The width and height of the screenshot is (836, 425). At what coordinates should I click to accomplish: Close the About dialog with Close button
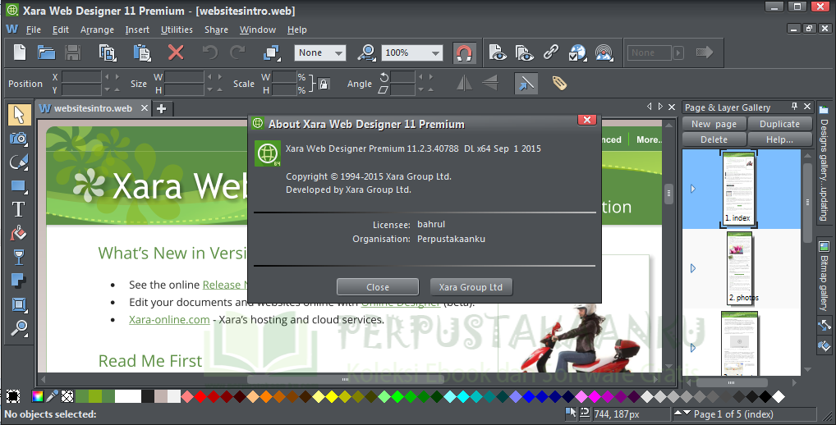coord(378,287)
